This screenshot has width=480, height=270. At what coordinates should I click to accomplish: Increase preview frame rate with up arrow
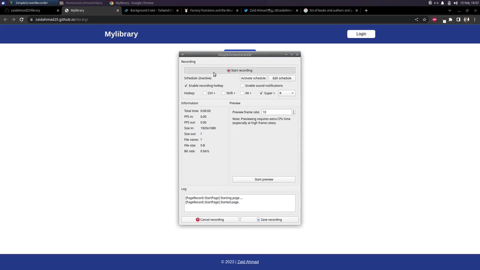point(294,111)
